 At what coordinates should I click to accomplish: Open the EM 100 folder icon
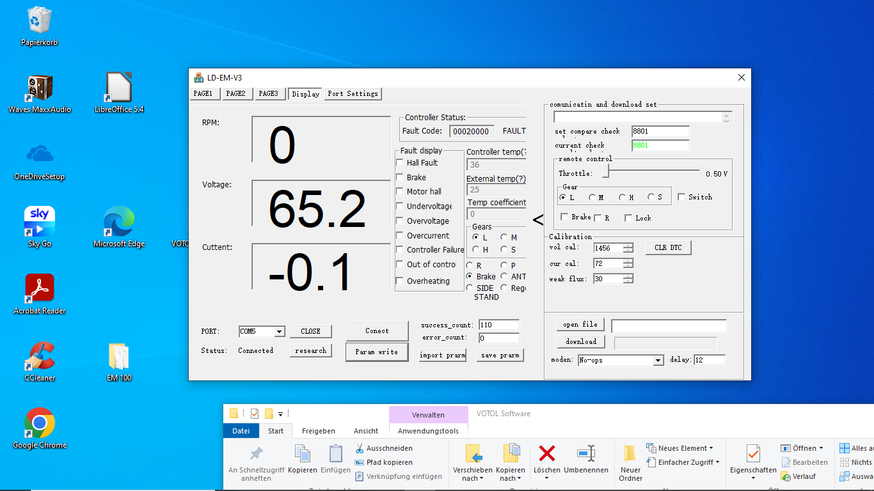(x=118, y=357)
